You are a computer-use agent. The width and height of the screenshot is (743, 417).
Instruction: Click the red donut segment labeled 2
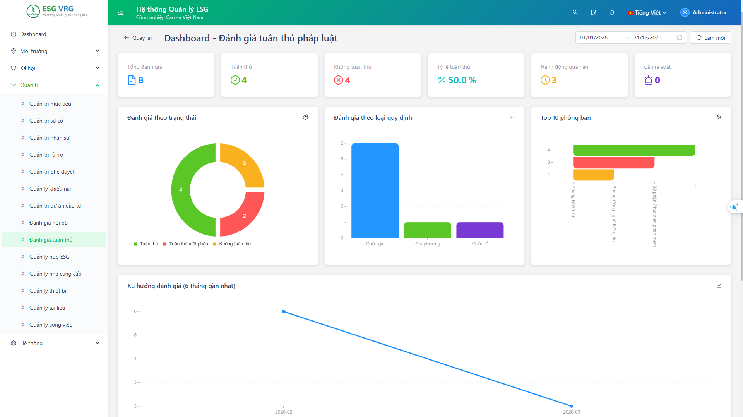click(244, 216)
